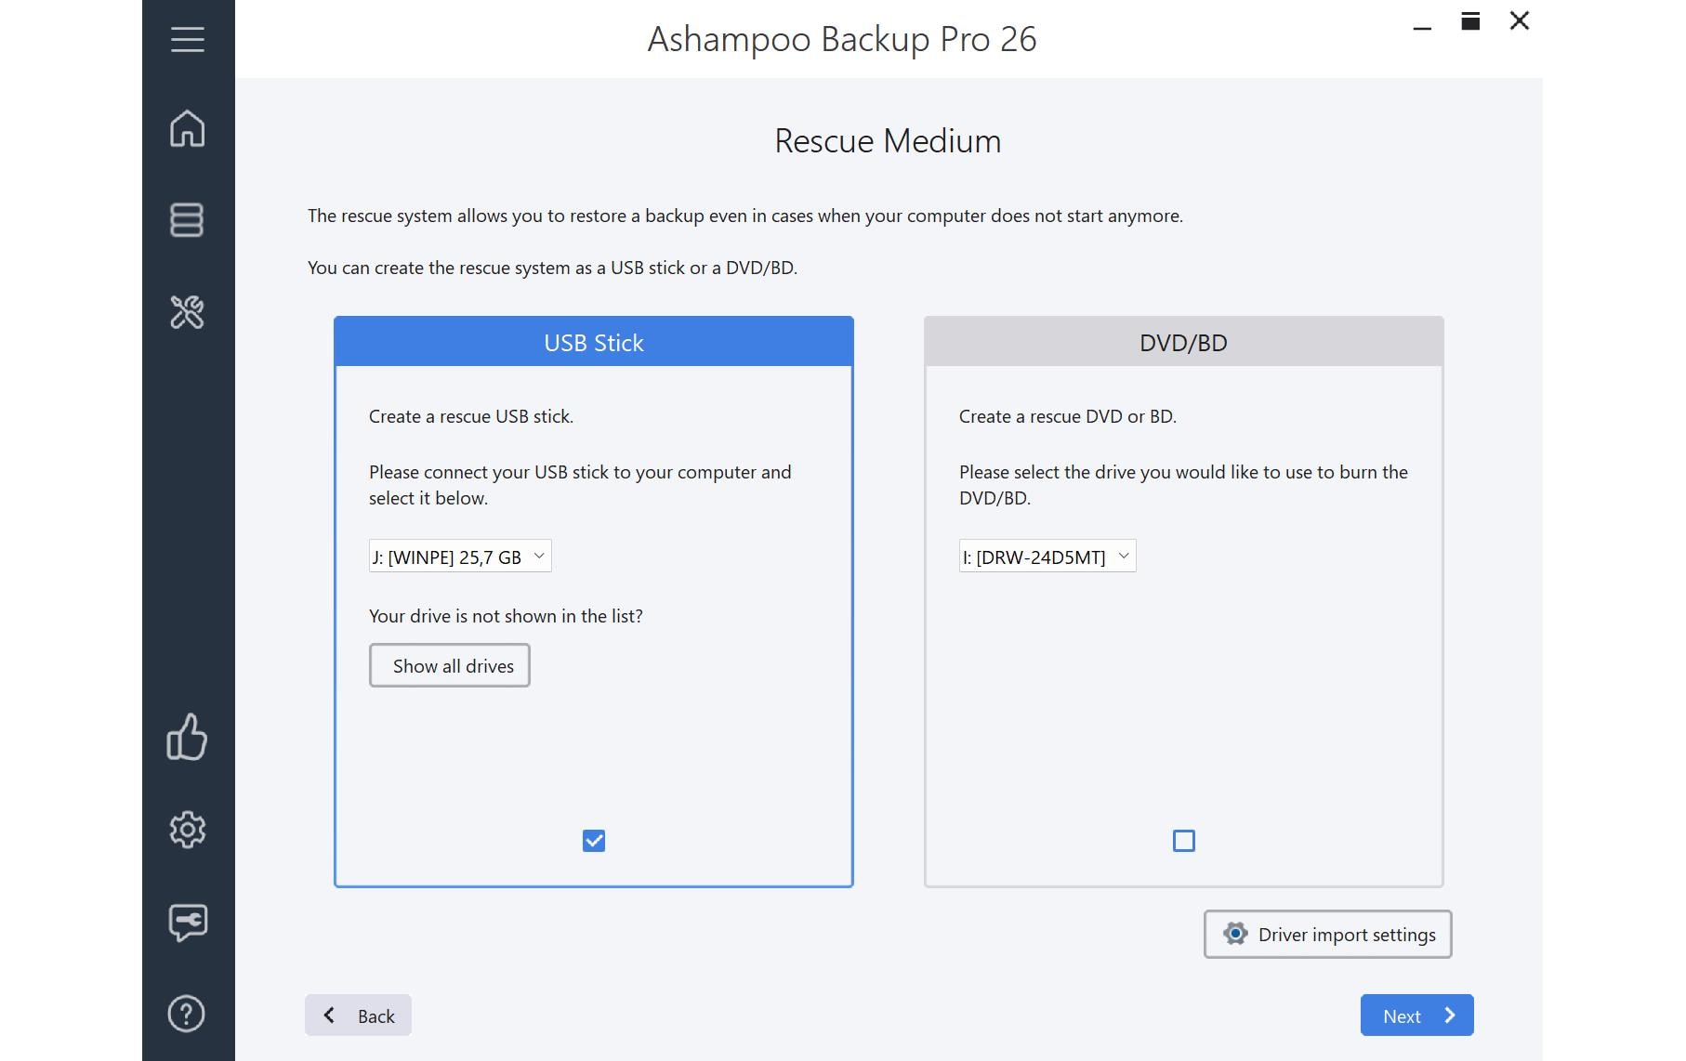Viewport: 1686px width, 1061px height.
Task: Maximize the application window
Action: [x=1470, y=21]
